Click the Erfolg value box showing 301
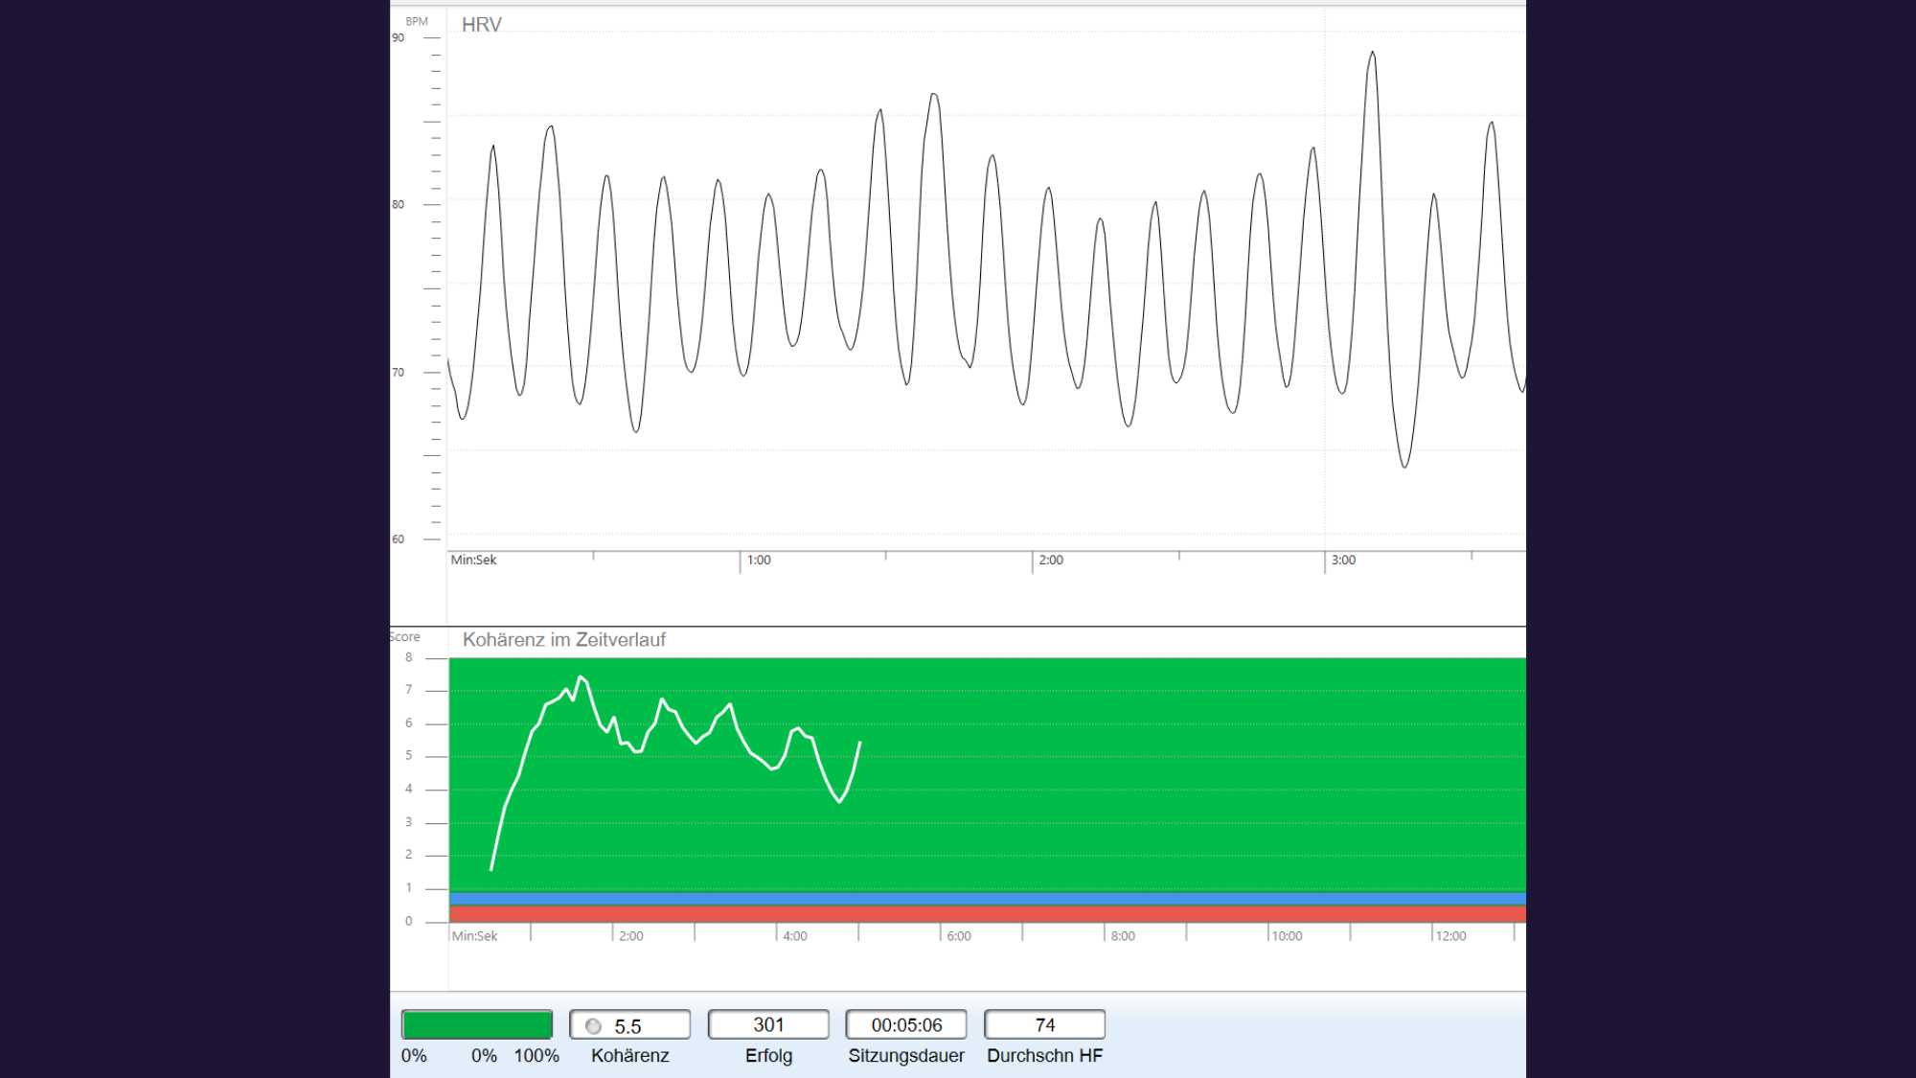This screenshot has width=1916, height=1078. pyautogui.click(x=768, y=1024)
